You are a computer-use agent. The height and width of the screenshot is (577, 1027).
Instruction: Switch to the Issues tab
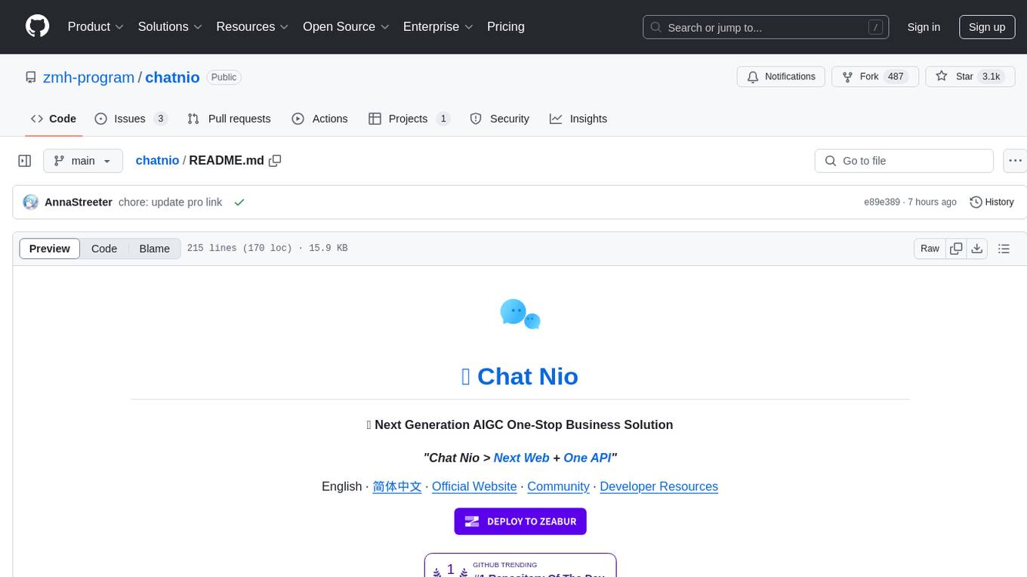131,119
